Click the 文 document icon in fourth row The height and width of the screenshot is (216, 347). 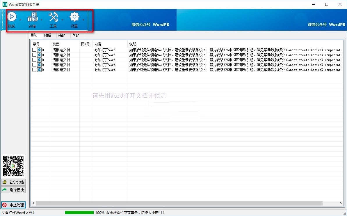coord(39,65)
